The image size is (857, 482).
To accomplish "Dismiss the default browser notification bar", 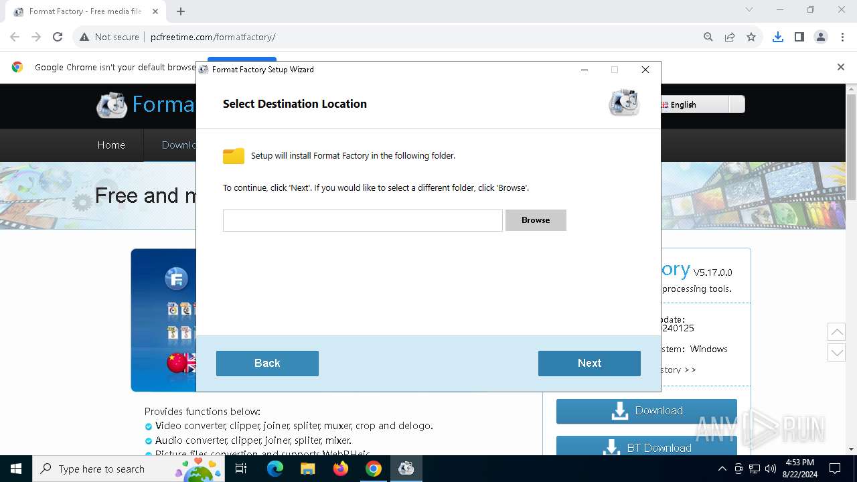I will (841, 67).
